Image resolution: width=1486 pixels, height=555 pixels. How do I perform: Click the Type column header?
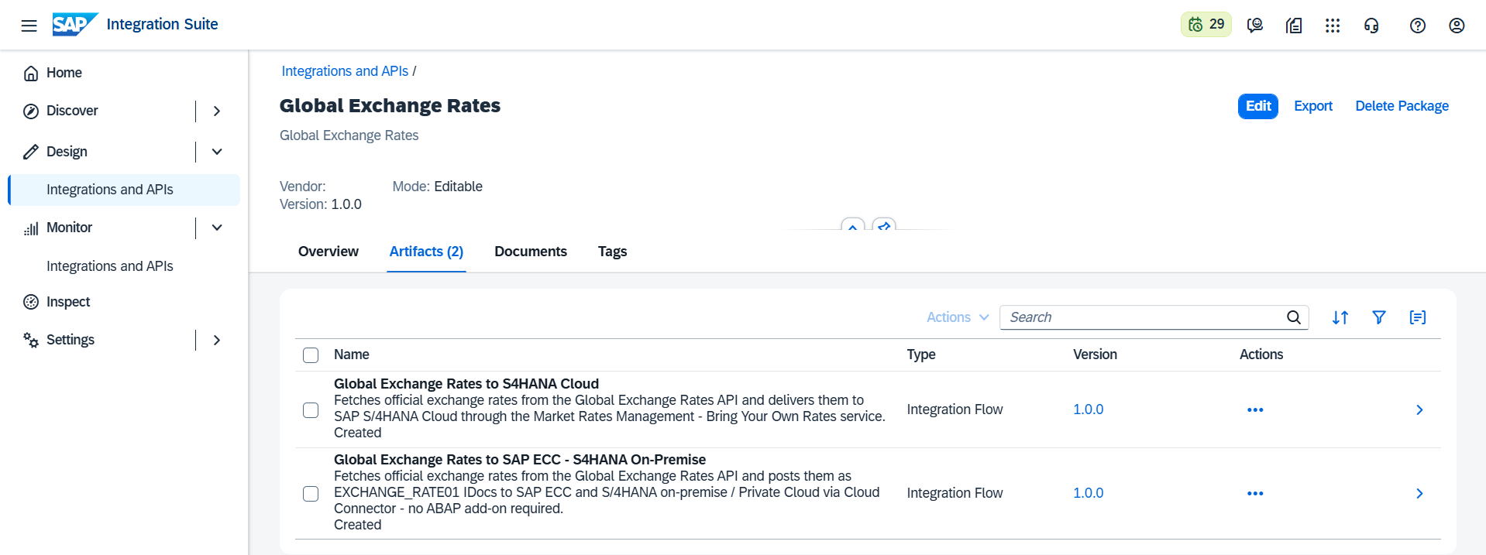click(x=921, y=355)
